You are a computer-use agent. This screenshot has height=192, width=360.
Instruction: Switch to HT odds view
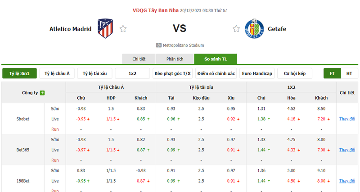coord(349,73)
